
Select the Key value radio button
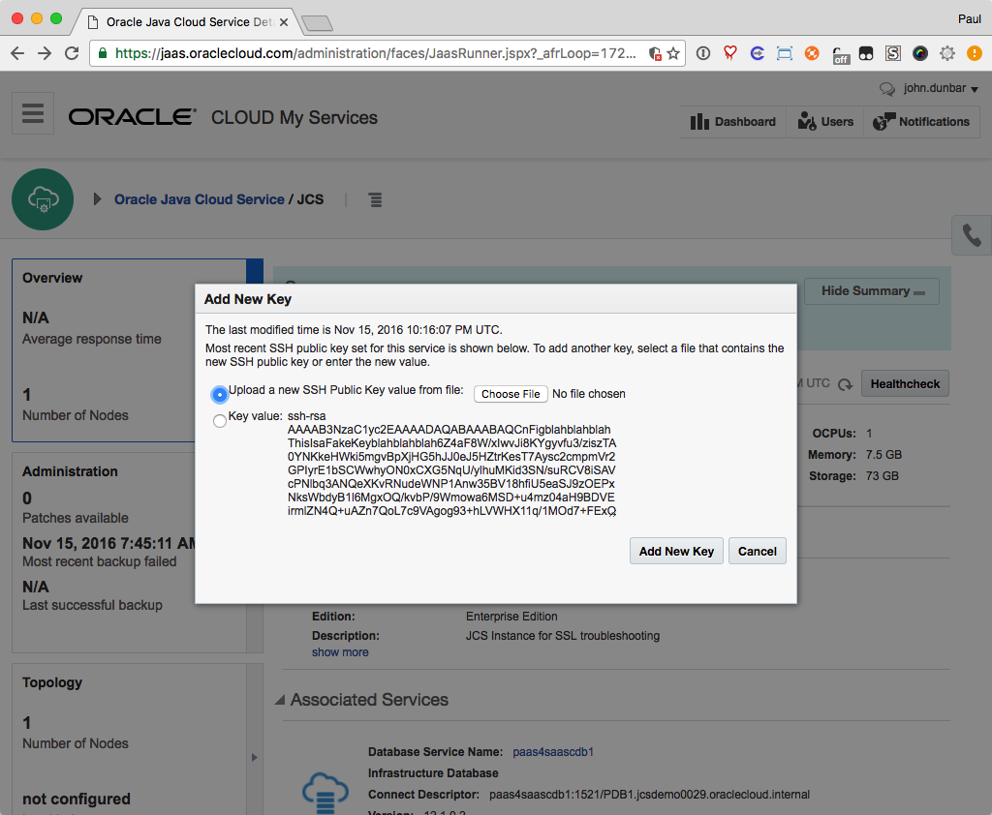(220, 420)
